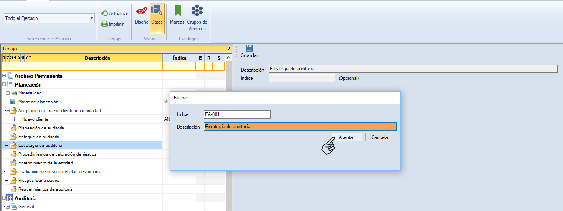The width and height of the screenshot is (563, 211).
Task: Select Riesgos identificados in tree
Action: coord(38,181)
